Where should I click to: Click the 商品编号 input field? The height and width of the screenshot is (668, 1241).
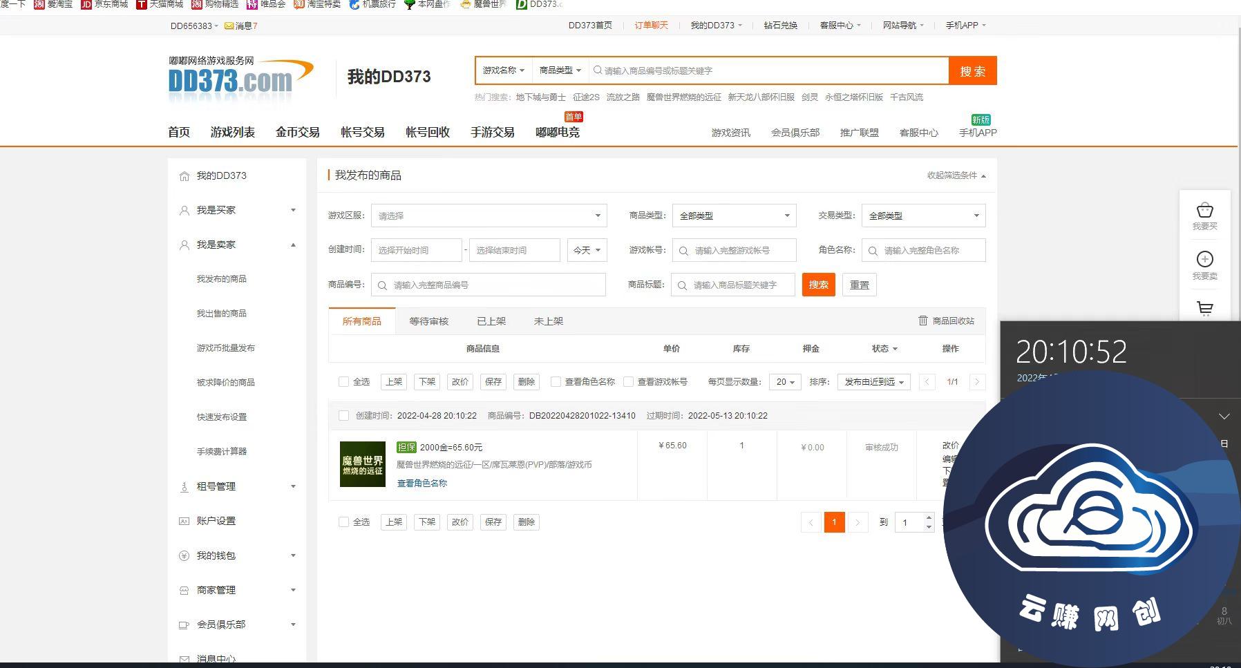tap(494, 285)
